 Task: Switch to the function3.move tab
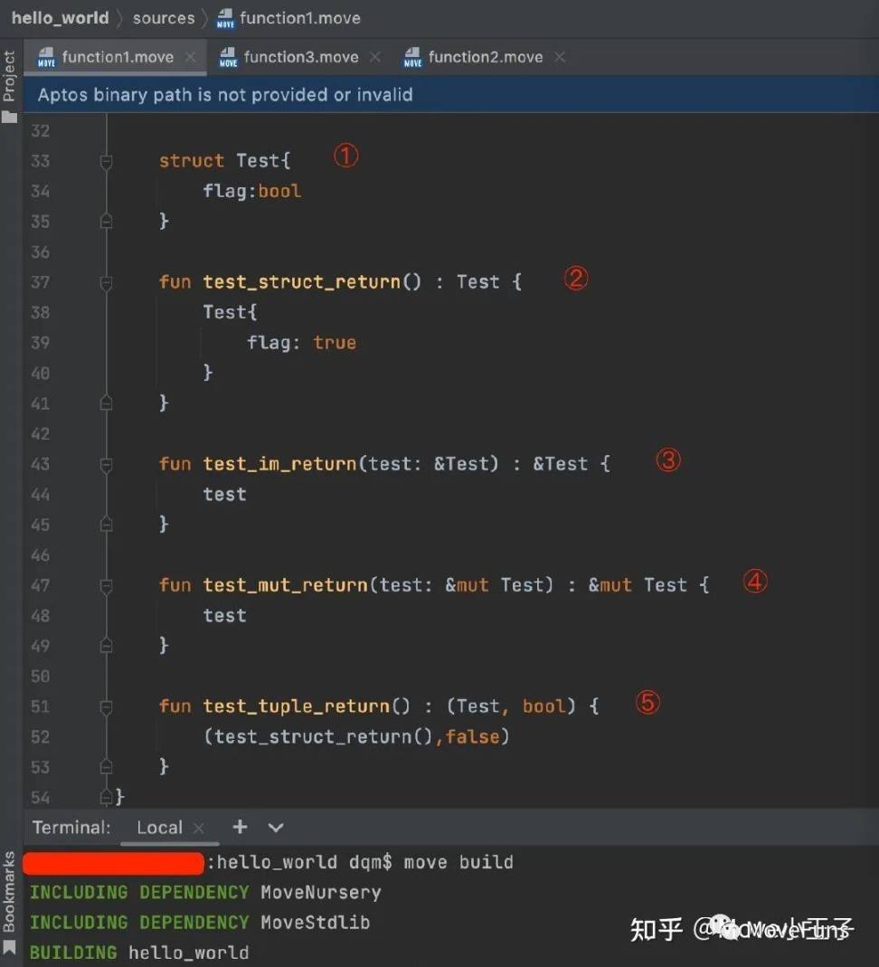(300, 57)
